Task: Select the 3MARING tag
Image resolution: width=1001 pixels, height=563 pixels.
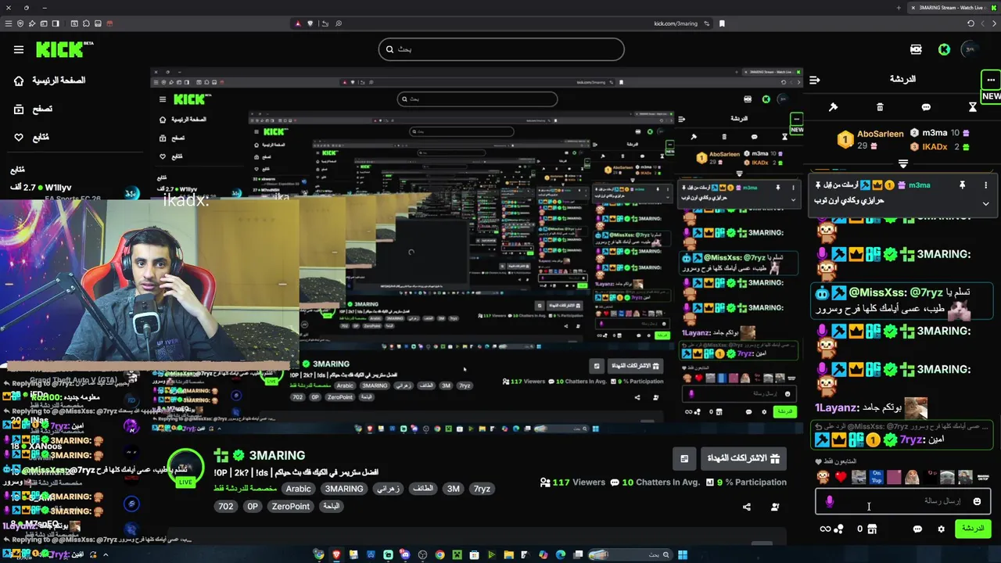Action: [x=344, y=489]
